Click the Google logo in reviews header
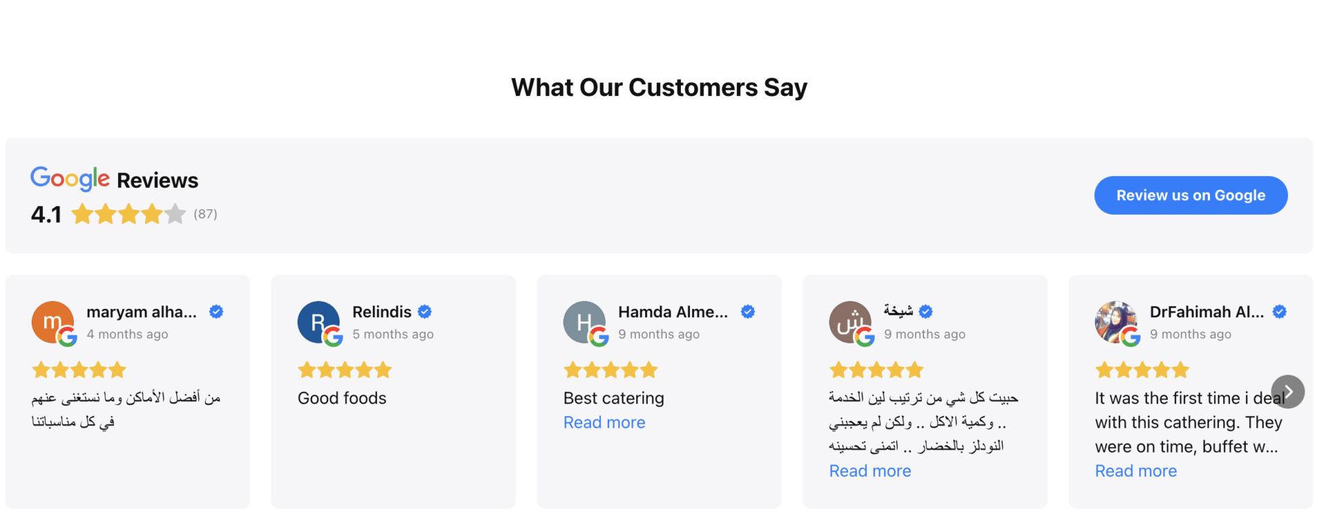Screen dimensions: 1326x523 click(x=70, y=179)
